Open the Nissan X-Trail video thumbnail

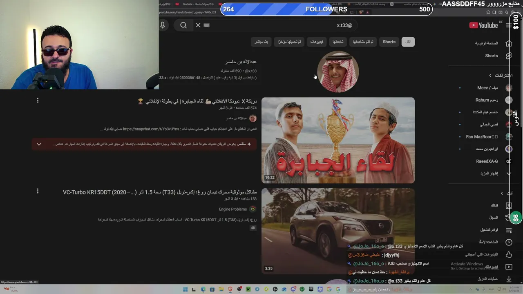coord(338,231)
